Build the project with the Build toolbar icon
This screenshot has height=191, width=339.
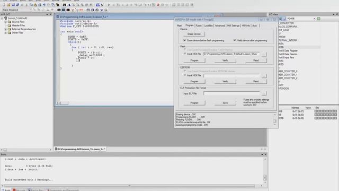pos(97,5)
